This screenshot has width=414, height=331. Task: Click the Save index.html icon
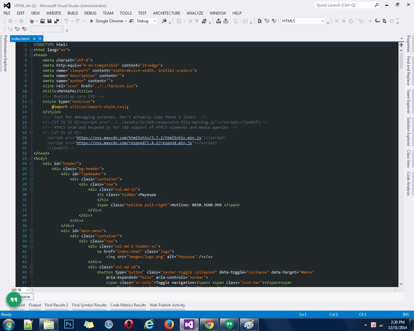[x=49, y=21]
